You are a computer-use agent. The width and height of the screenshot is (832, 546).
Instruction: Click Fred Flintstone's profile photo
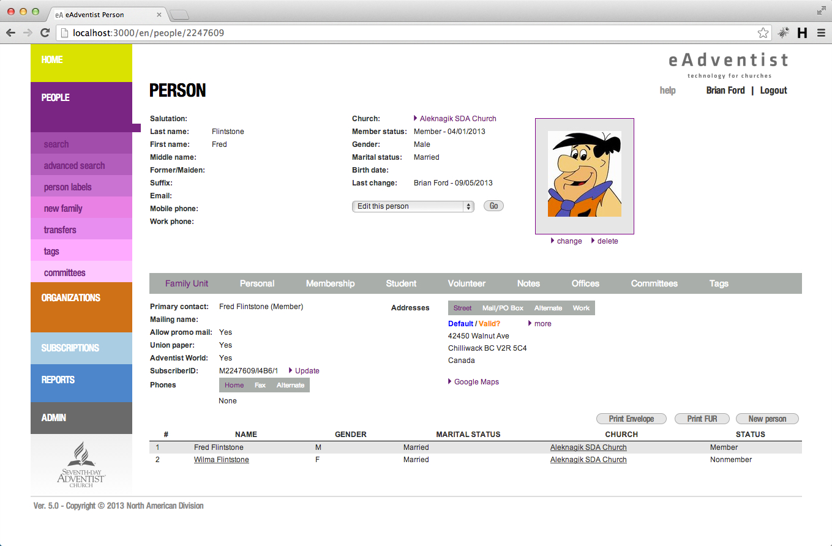585,174
